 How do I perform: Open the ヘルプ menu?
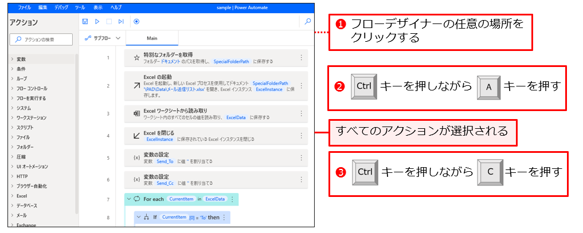pyautogui.click(x=116, y=7)
